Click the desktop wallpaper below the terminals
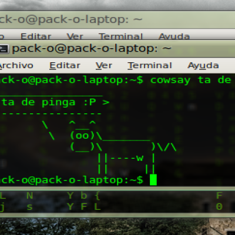 pos(117,226)
